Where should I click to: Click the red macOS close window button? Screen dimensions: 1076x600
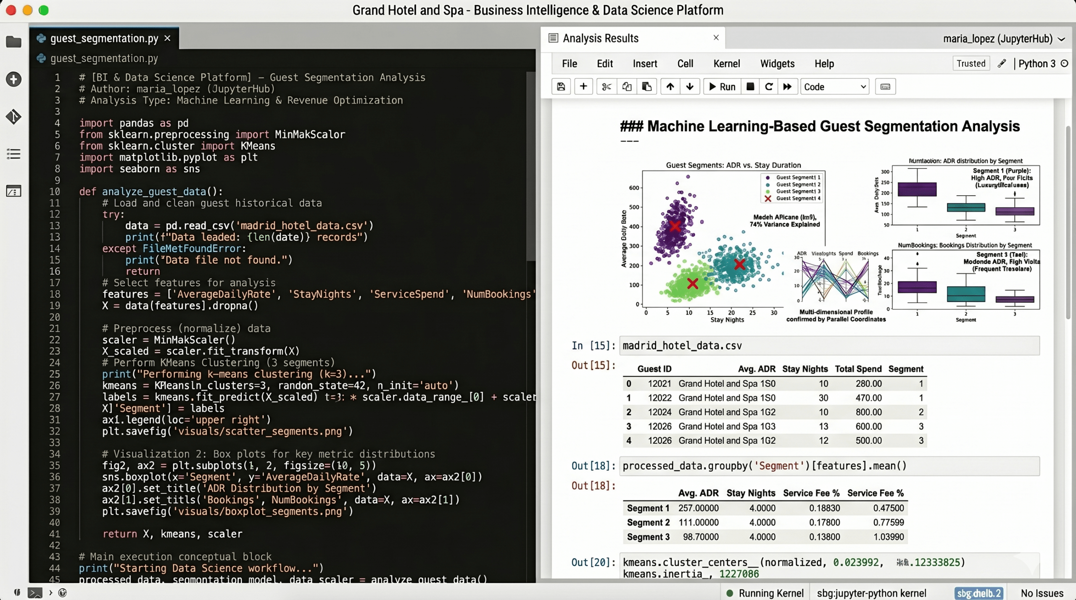coord(11,10)
